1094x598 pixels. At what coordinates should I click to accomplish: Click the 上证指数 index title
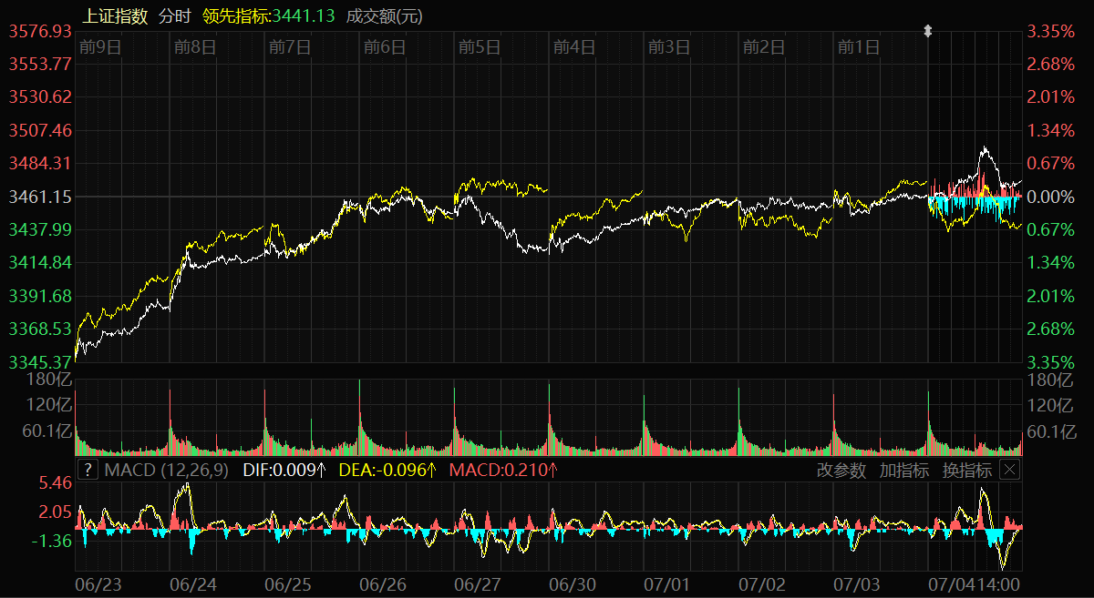click(115, 16)
